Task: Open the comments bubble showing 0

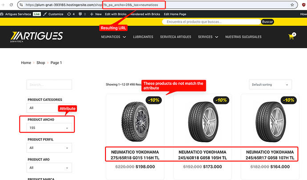Action: point(82,14)
